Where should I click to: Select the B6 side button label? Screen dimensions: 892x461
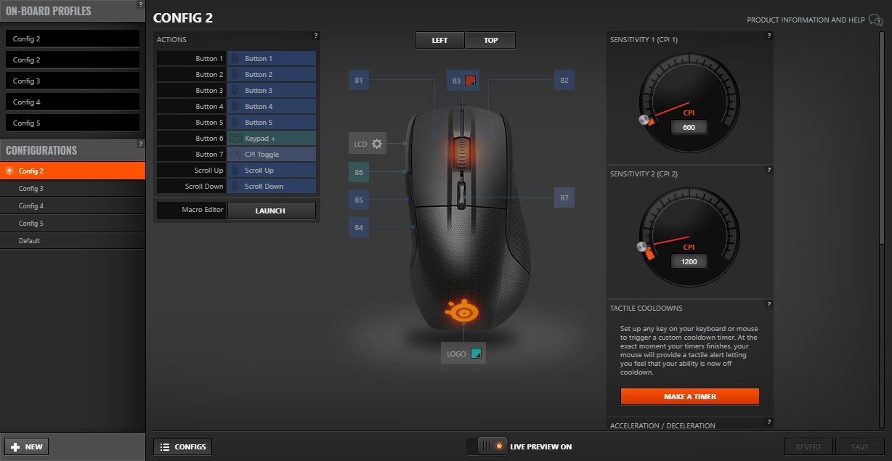point(359,172)
